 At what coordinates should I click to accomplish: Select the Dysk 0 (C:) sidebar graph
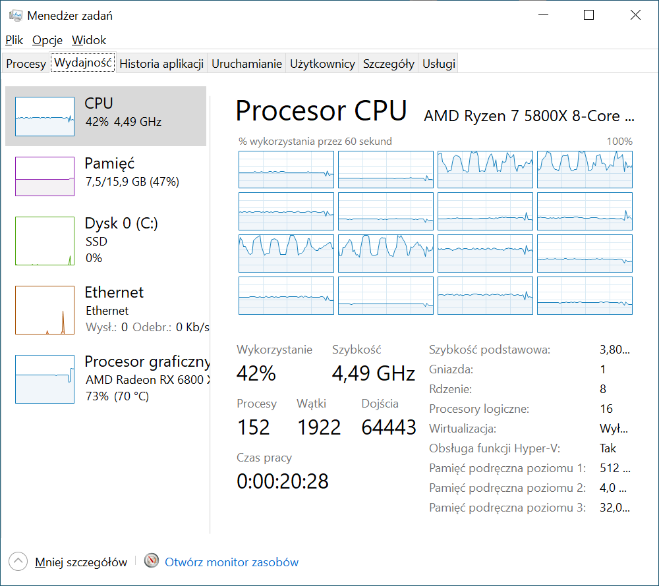pos(44,240)
